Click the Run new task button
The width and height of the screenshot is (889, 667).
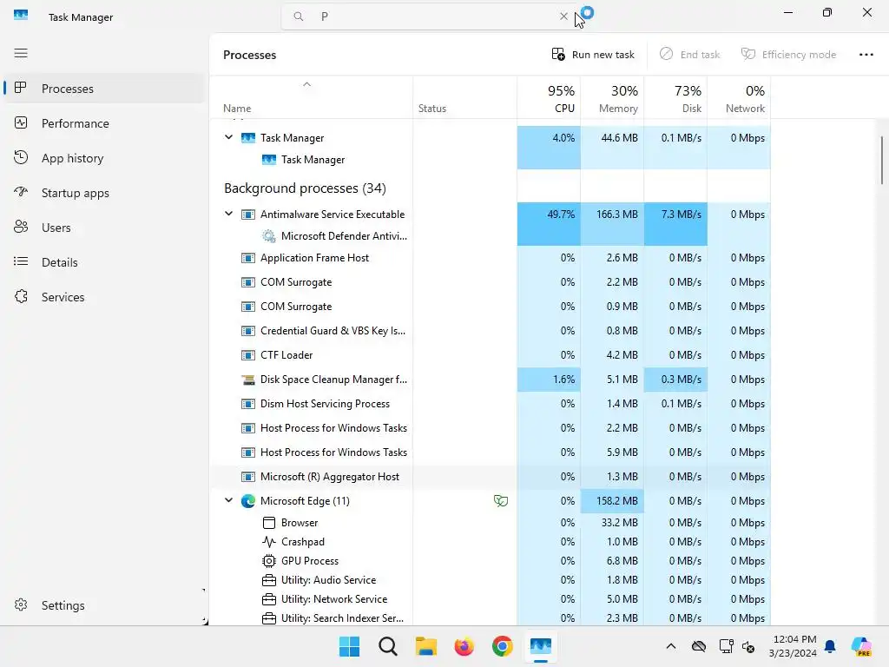(593, 55)
